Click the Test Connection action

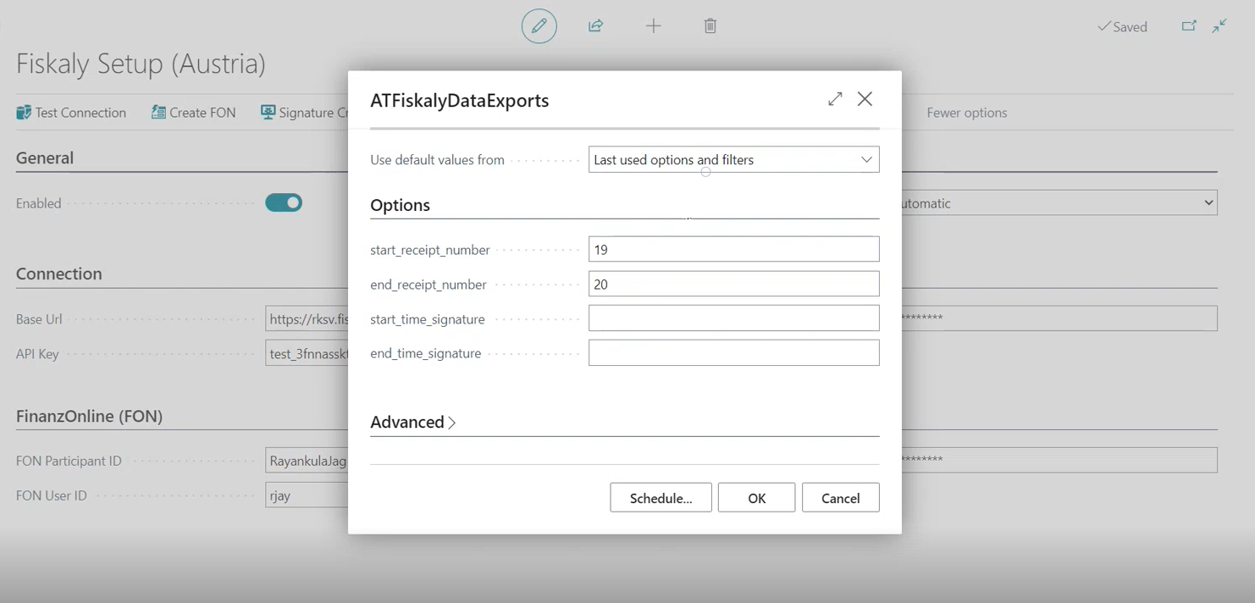click(71, 113)
